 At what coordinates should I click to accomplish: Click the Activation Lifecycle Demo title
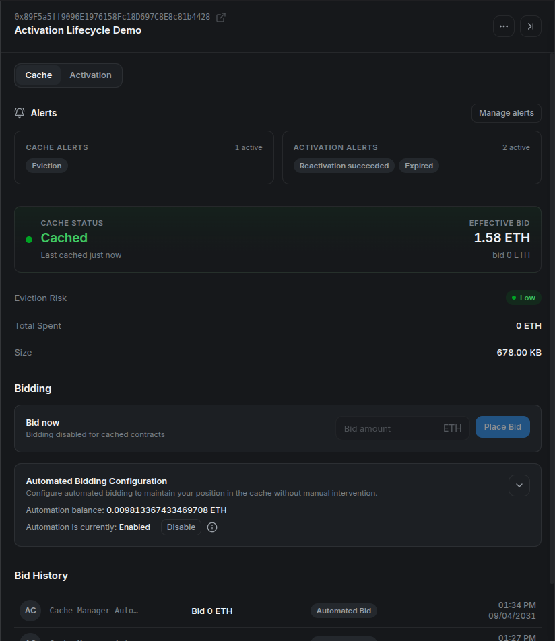click(x=77, y=30)
